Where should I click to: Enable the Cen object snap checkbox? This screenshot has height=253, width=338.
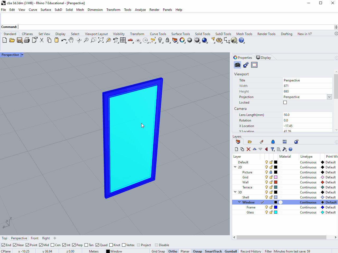53,245
